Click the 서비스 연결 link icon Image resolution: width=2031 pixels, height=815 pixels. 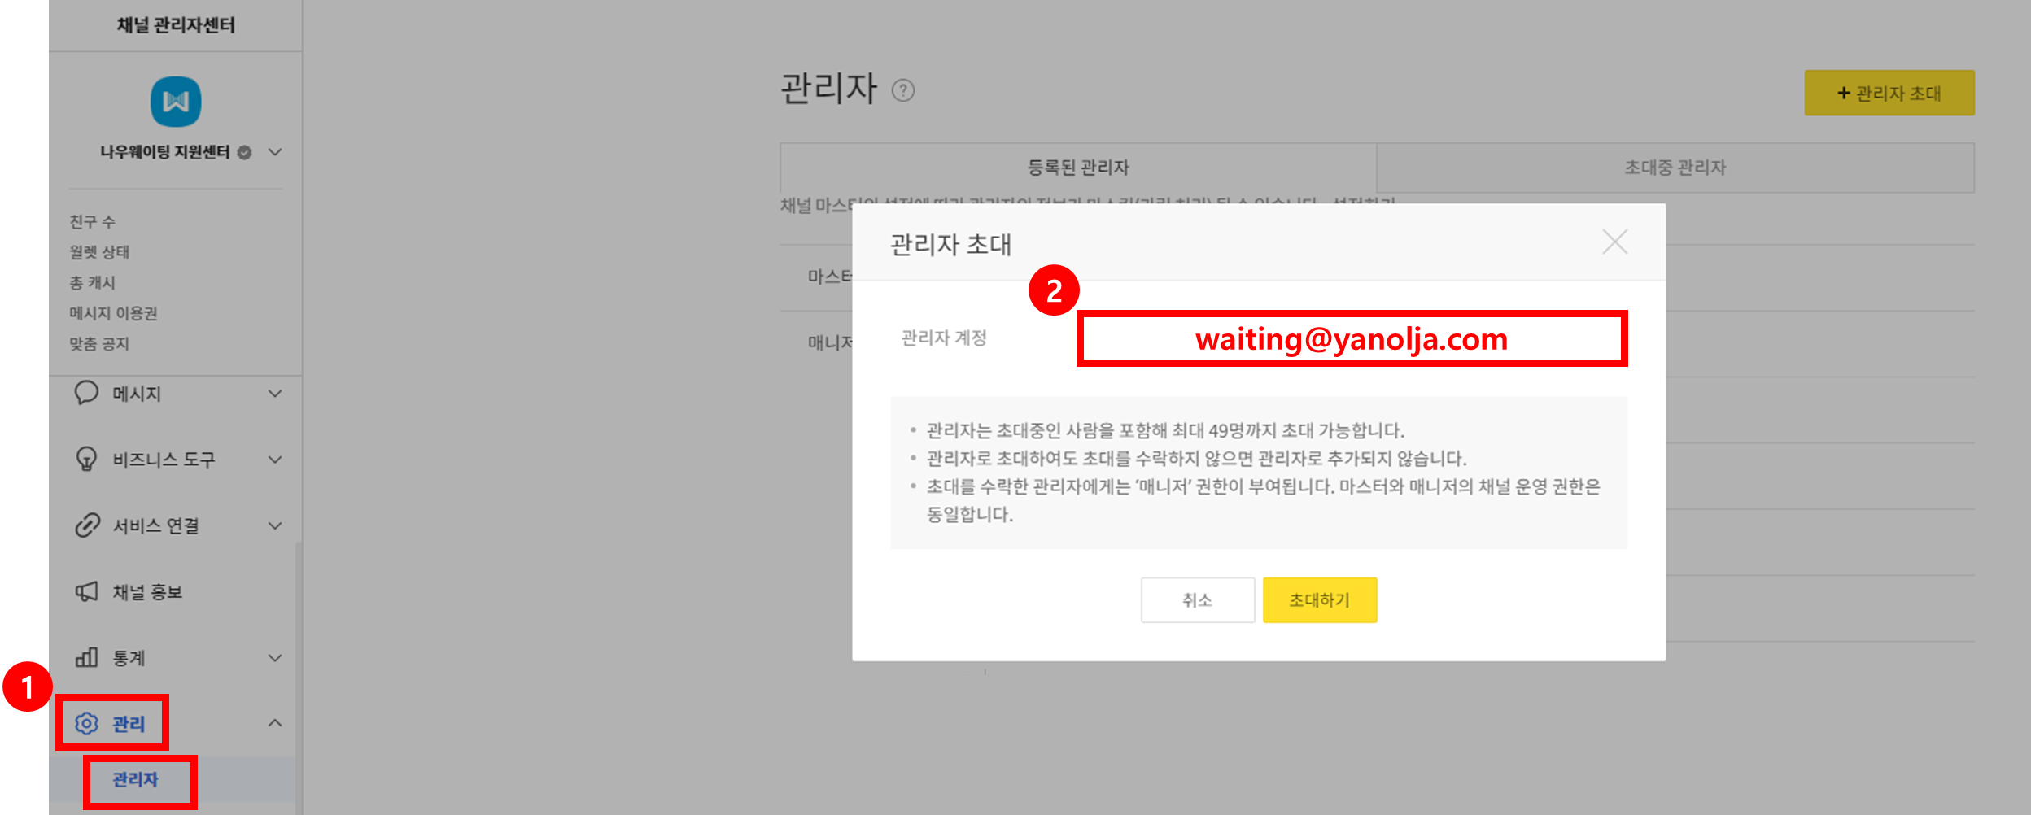click(x=87, y=525)
